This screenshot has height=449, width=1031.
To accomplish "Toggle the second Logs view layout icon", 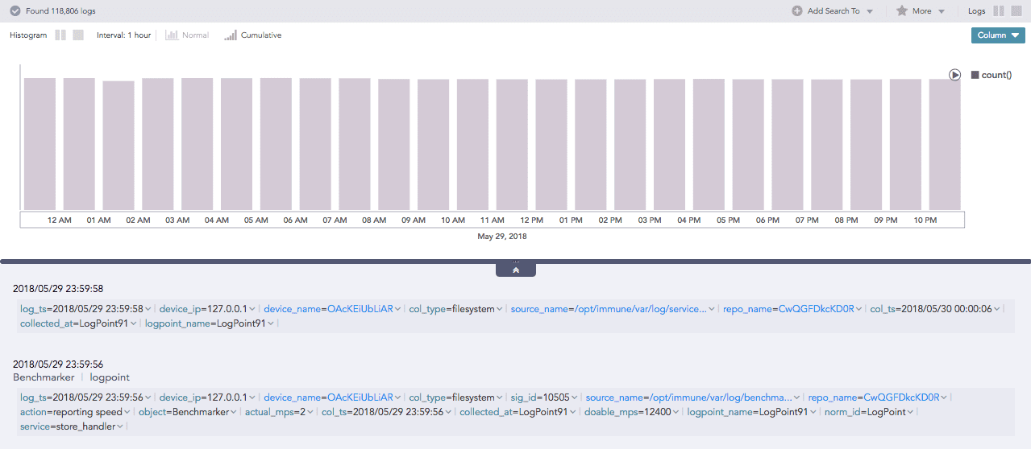I will [x=1016, y=11].
